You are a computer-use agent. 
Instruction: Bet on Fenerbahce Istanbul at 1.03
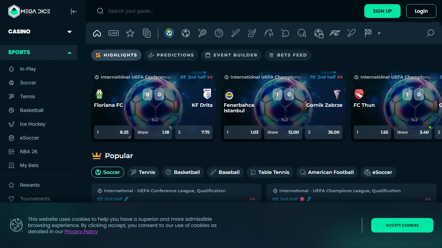(242, 132)
